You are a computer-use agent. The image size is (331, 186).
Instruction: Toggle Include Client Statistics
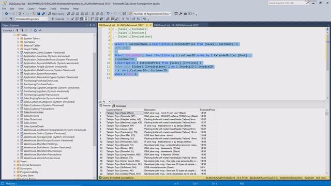(101, 19)
